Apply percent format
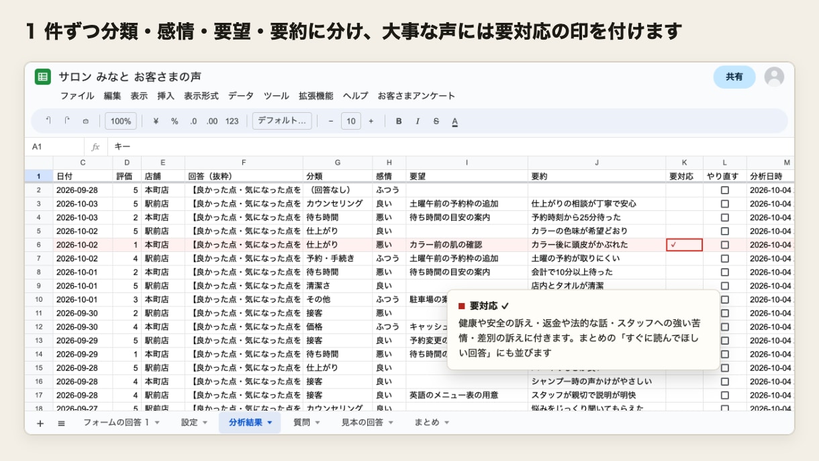Viewport: 819px width, 461px height. [175, 121]
